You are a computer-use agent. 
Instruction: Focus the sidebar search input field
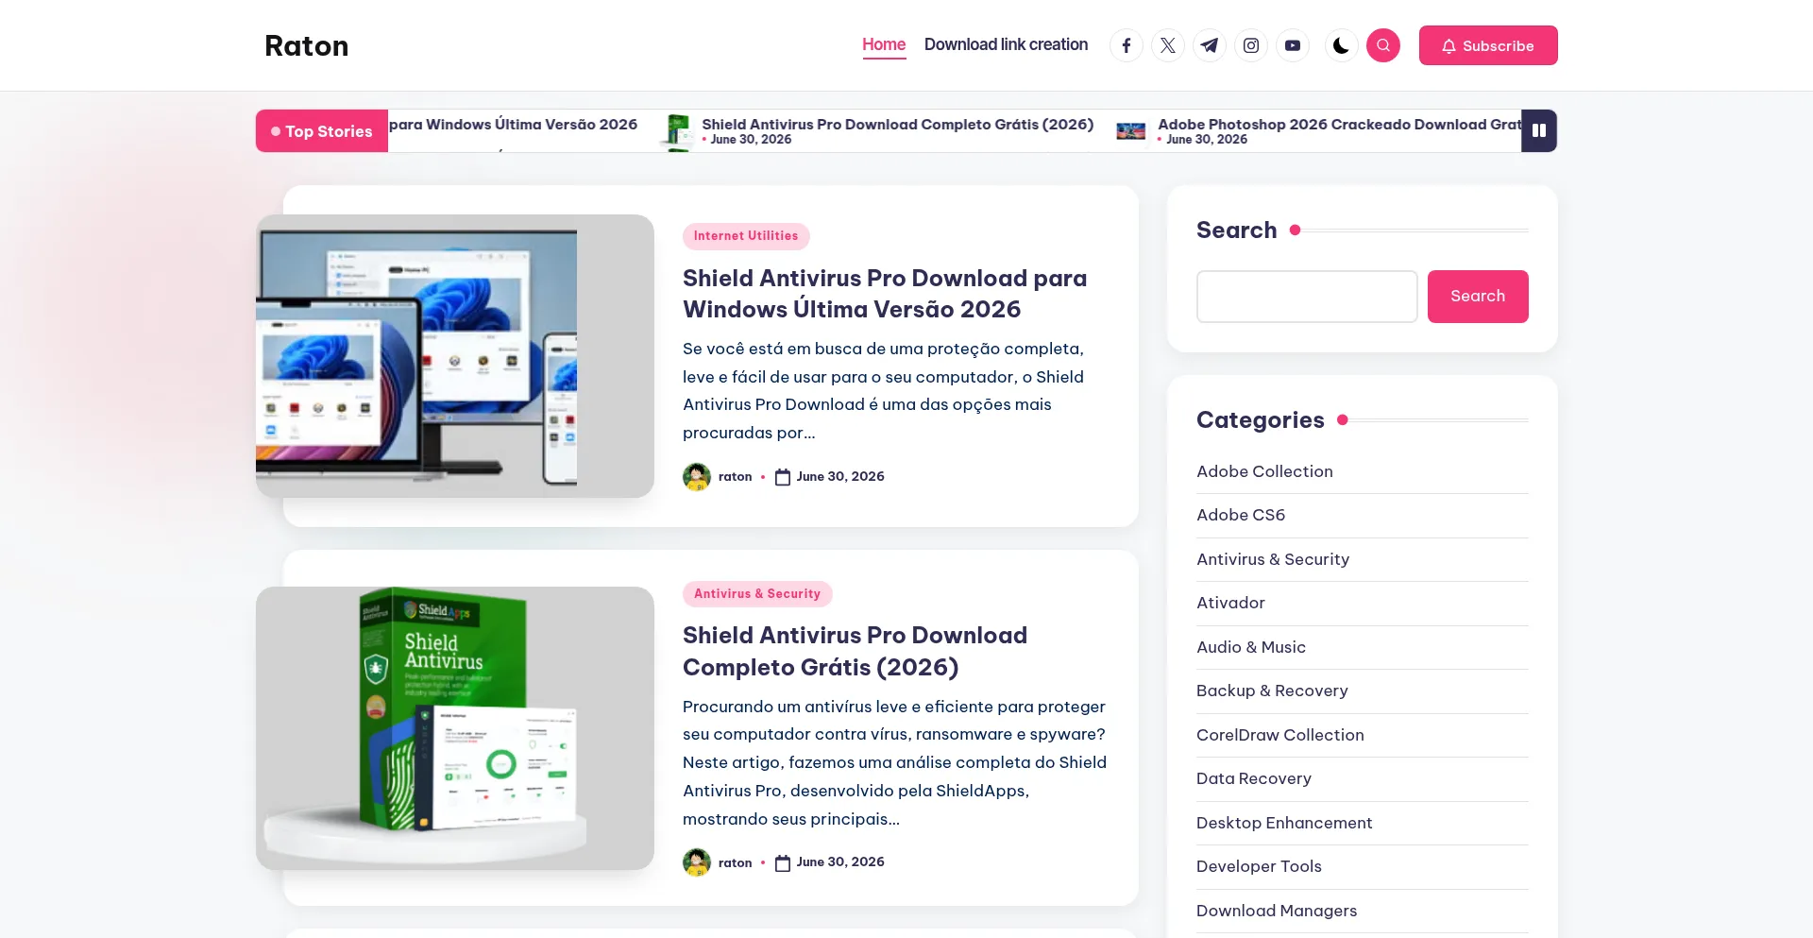[1307, 297]
